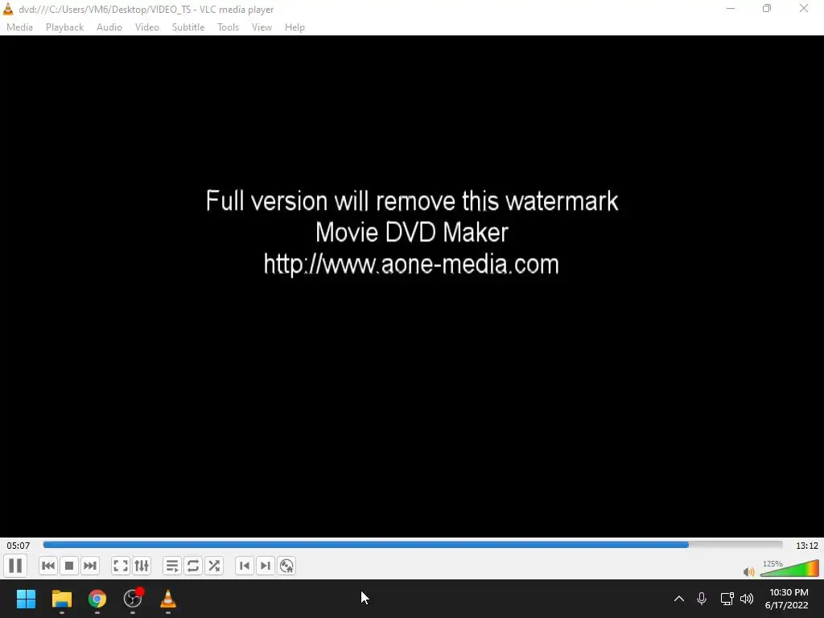Open the Subtitle menu
This screenshot has width=824, height=618.
(x=188, y=27)
